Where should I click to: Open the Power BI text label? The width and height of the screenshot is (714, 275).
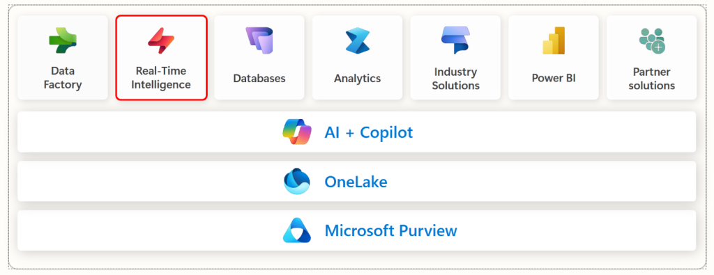coord(554,78)
